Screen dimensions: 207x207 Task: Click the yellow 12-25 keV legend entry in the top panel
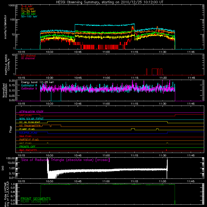click(x=28, y=11)
